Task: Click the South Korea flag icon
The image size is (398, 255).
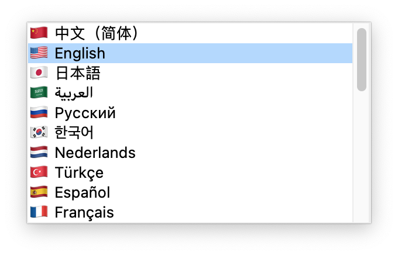Action: pos(39,133)
